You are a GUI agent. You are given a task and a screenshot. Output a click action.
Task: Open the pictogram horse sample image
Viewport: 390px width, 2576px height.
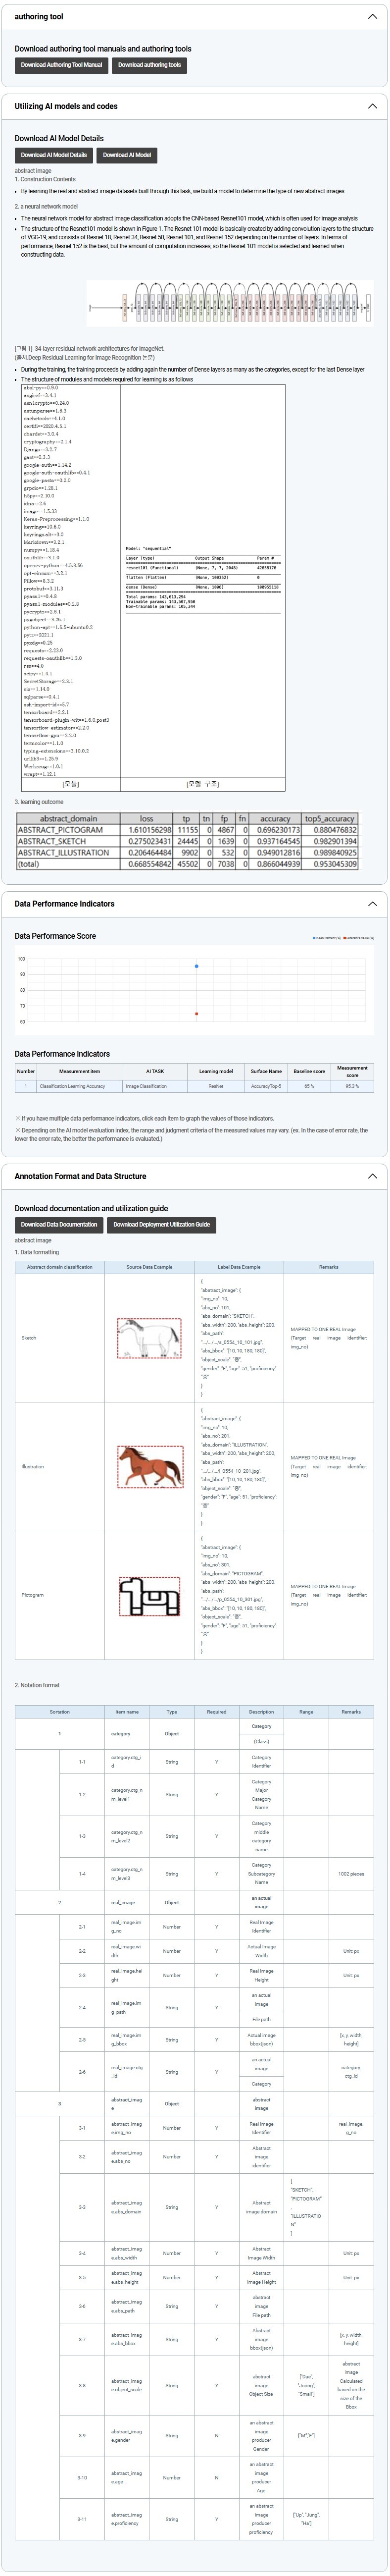[150, 1595]
